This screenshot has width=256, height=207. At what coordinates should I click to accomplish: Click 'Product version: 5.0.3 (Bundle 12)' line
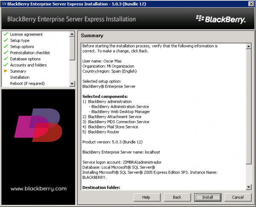pyautogui.click(x=112, y=142)
